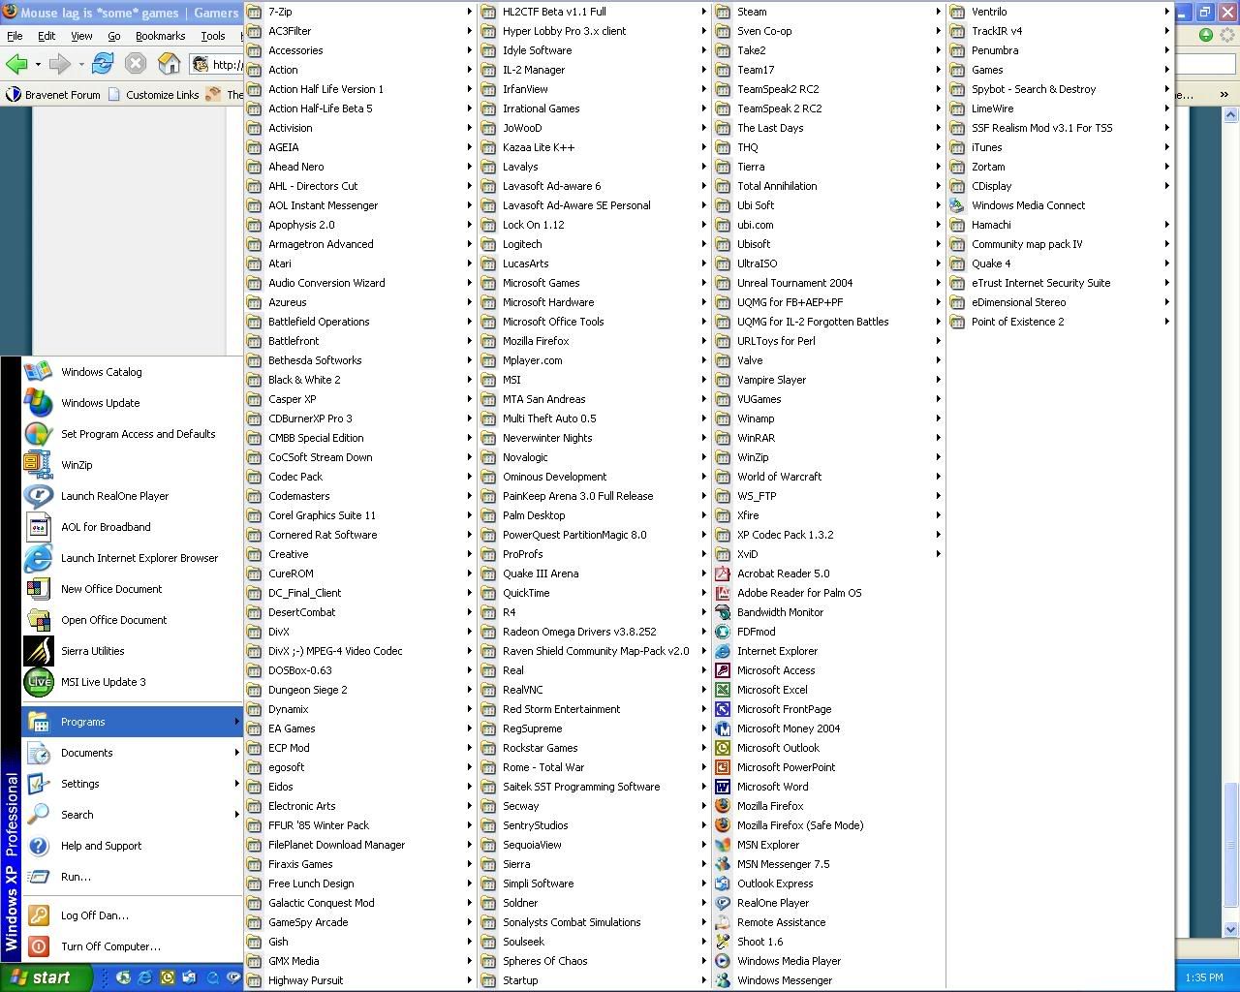
Task: Open the browser Go menu
Action: (x=114, y=36)
